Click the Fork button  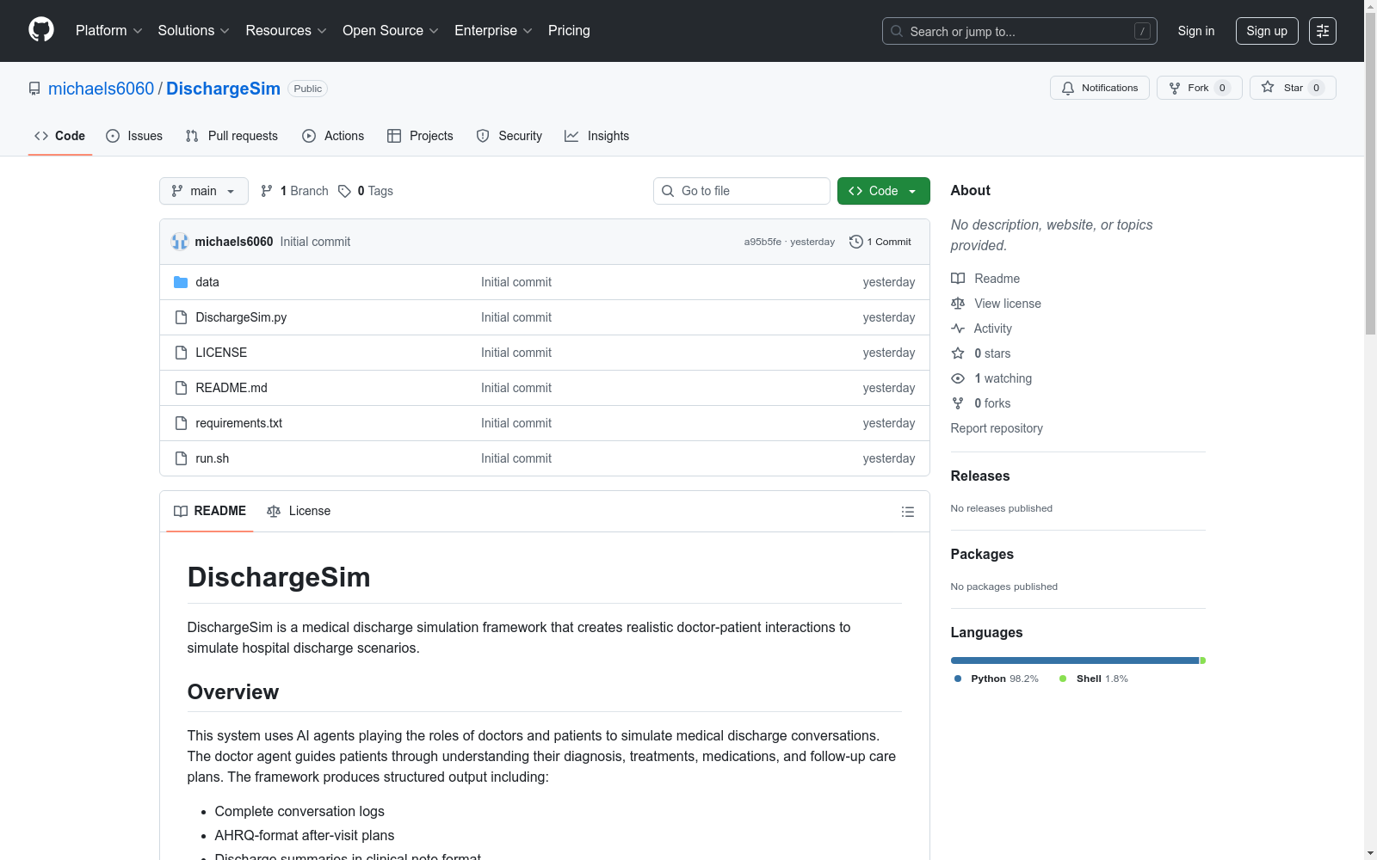[x=1199, y=88]
